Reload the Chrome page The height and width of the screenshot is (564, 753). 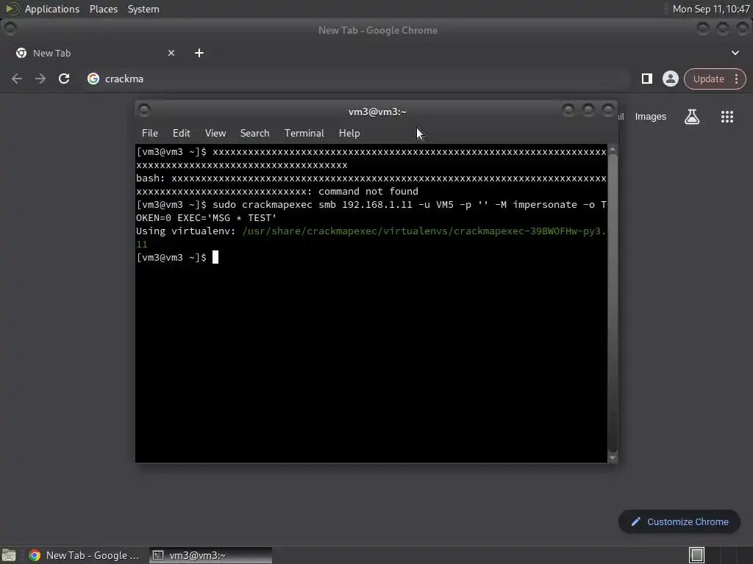64,79
